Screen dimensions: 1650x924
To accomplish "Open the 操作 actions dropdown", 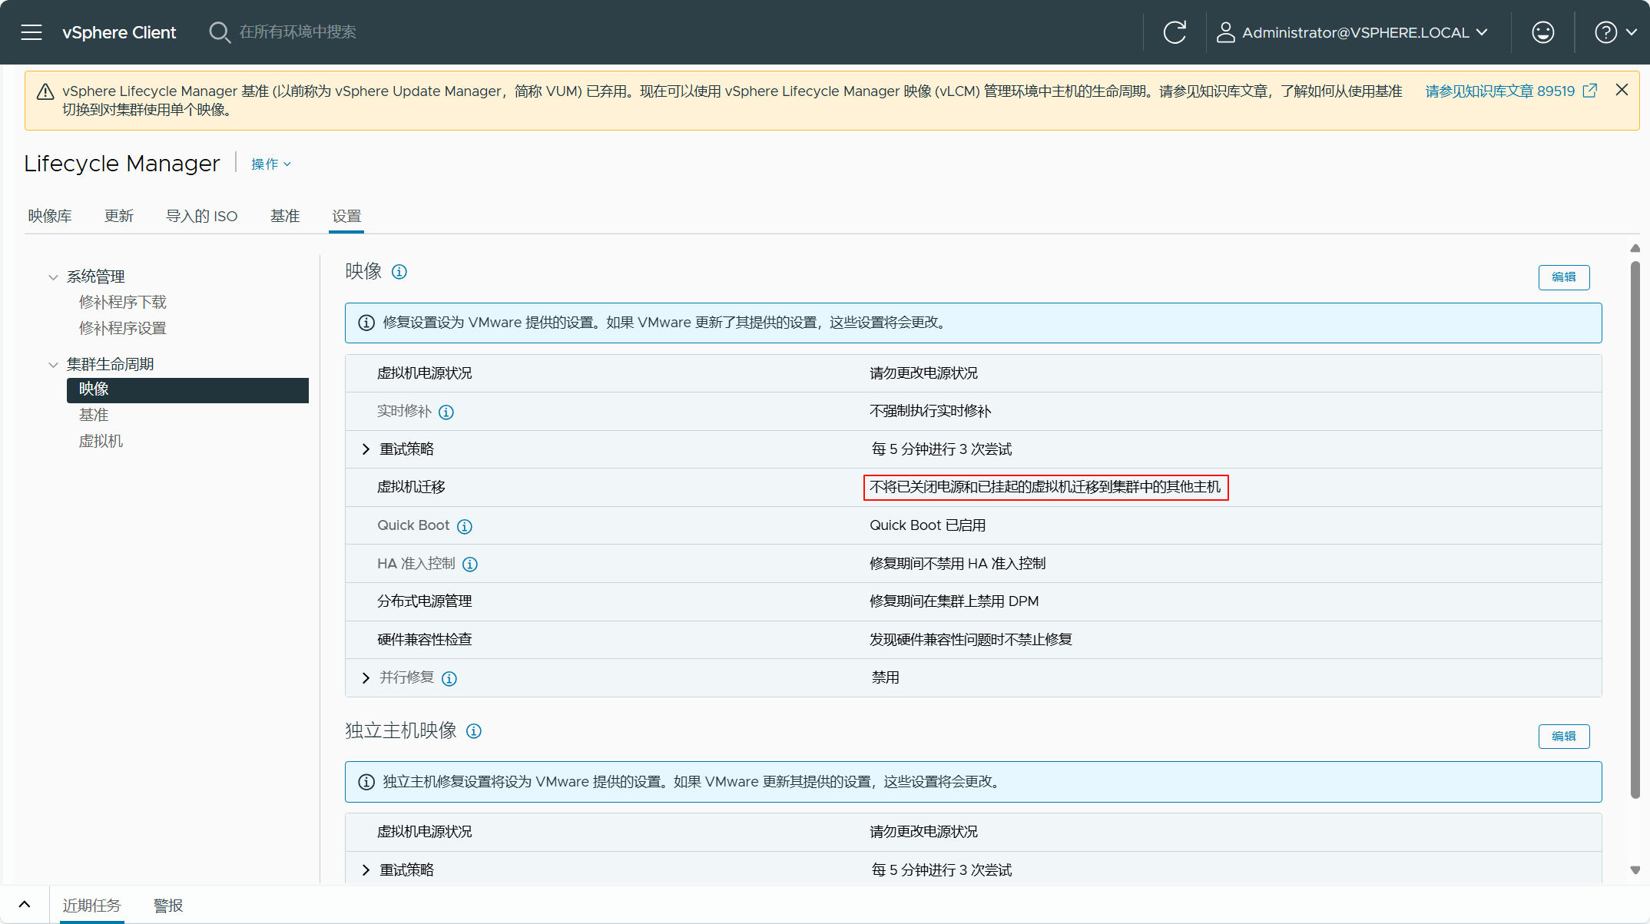I will pos(270,164).
